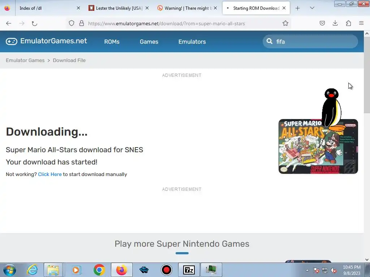Close the Starting ROM Download tab
The image size is (370, 277).
click(x=284, y=8)
